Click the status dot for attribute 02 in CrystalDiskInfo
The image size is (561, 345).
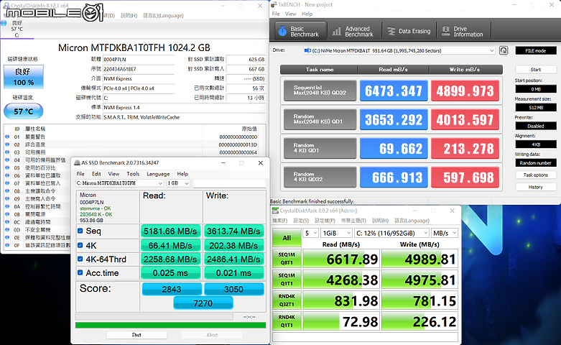[7, 144]
